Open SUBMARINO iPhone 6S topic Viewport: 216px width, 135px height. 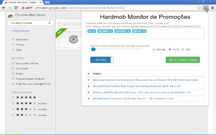133,99
